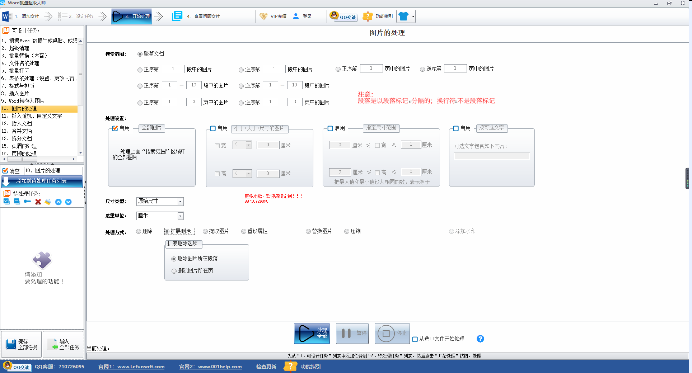This screenshot has height=373, width=692.
Task: Click the 停止 stop button
Action: click(392, 334)
